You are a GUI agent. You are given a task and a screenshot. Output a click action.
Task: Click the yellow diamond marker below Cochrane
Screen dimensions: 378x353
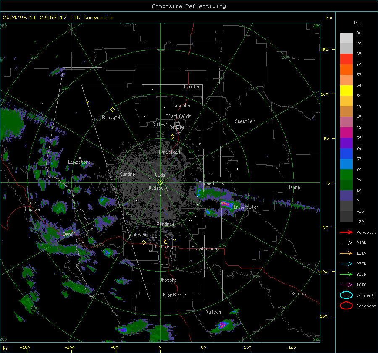[144, 242]
